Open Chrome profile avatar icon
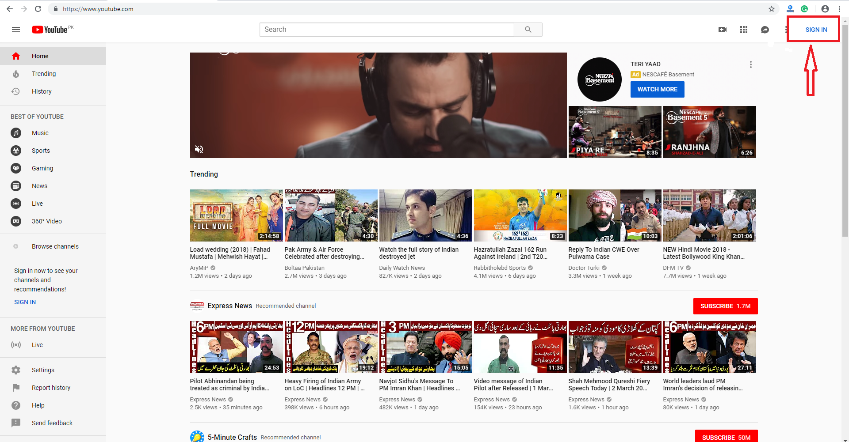This screenshot has height=442, width=849. pos(825,9)
